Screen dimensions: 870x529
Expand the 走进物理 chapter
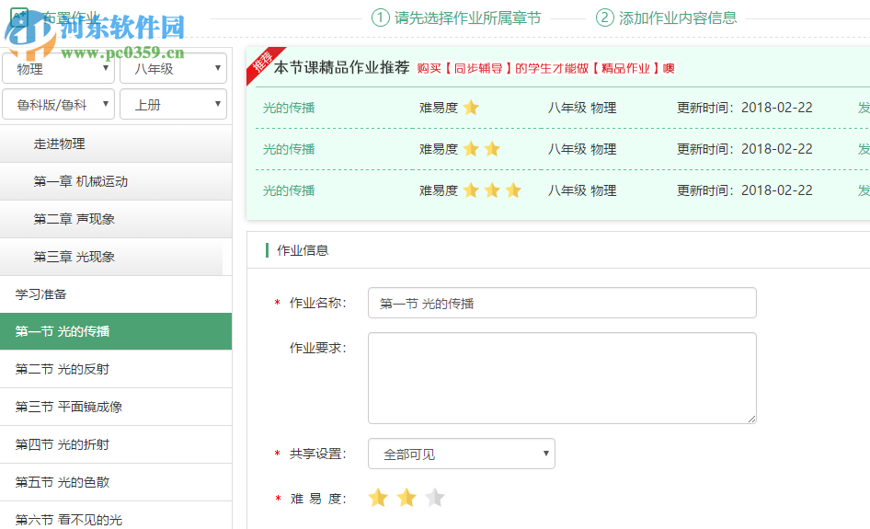pyautogui.click(x=116, y=144)
